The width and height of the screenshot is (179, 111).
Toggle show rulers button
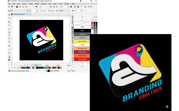[75, 7]
